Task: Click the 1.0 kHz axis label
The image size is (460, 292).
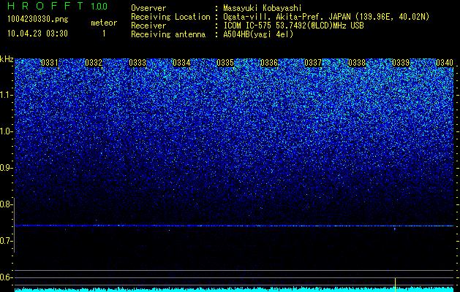Action: coord(6,131)
